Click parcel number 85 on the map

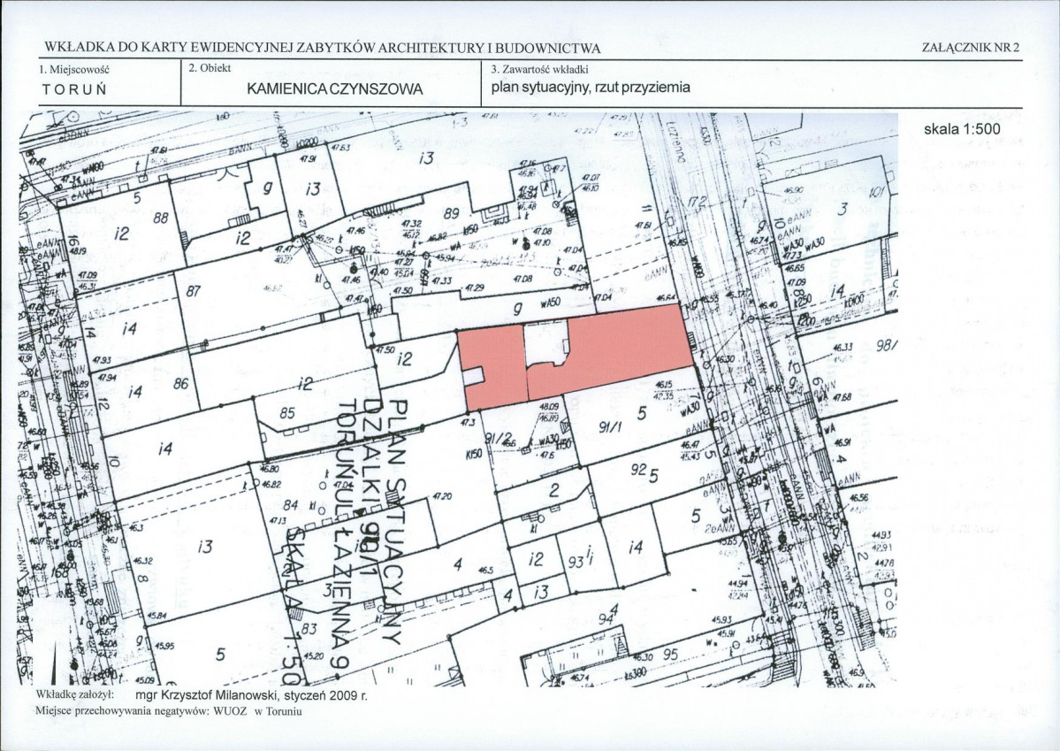(287, 412)
